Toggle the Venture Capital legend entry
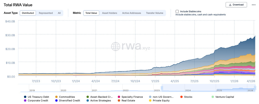Screen dimensions: 259x104 click(x=223, y=97)
